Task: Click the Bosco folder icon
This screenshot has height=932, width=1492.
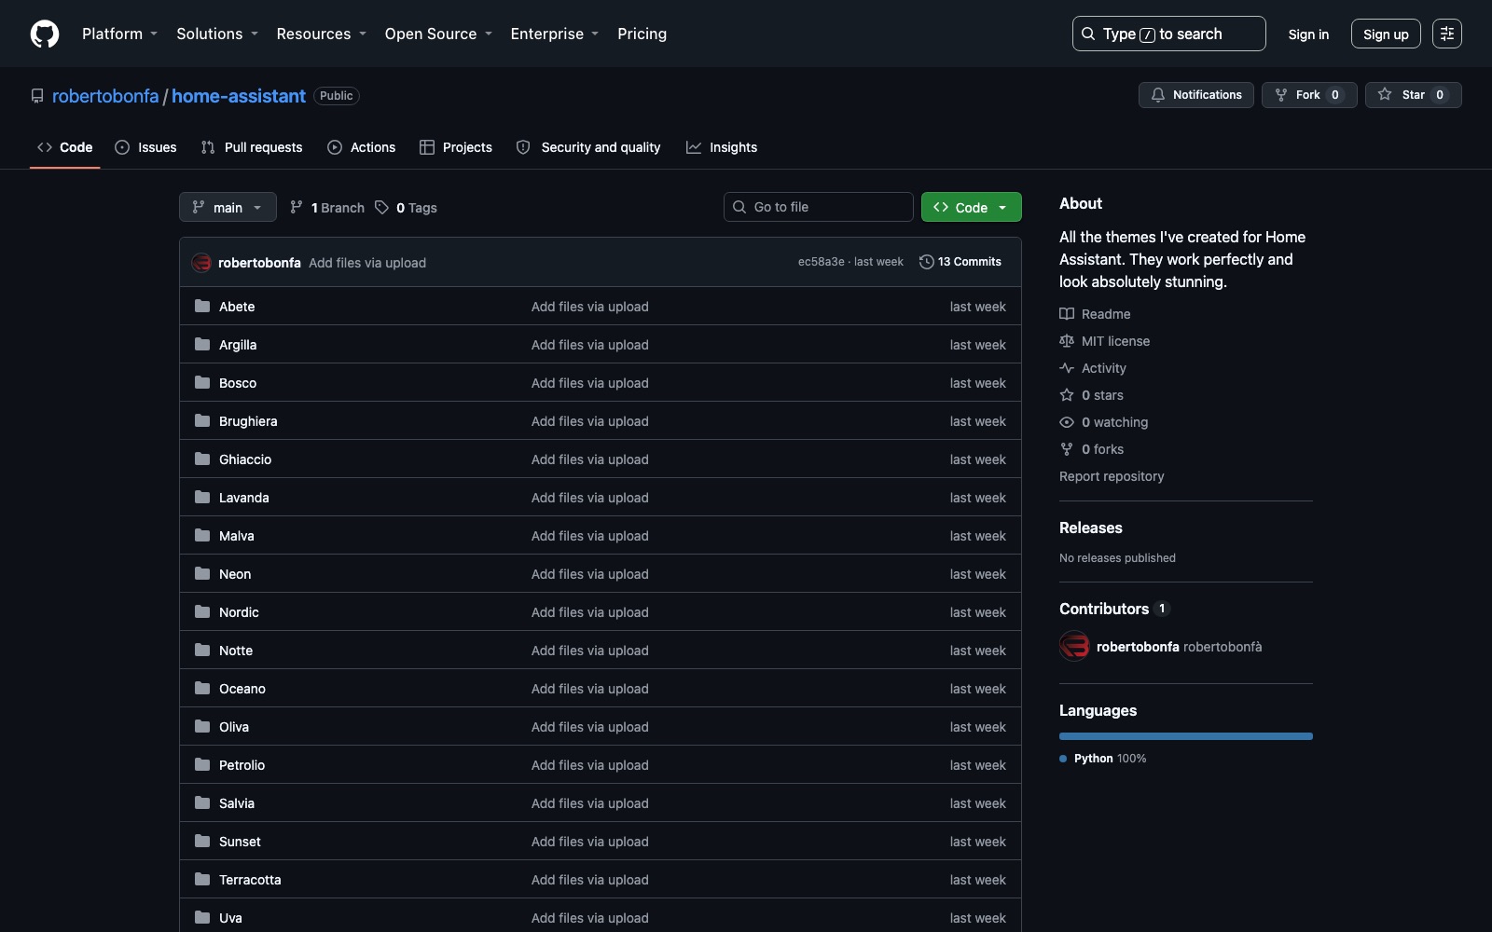Action: click(202, 382)
